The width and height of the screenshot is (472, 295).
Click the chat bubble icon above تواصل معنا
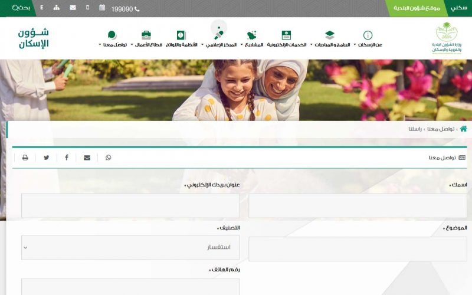click(x=112, y=35)
